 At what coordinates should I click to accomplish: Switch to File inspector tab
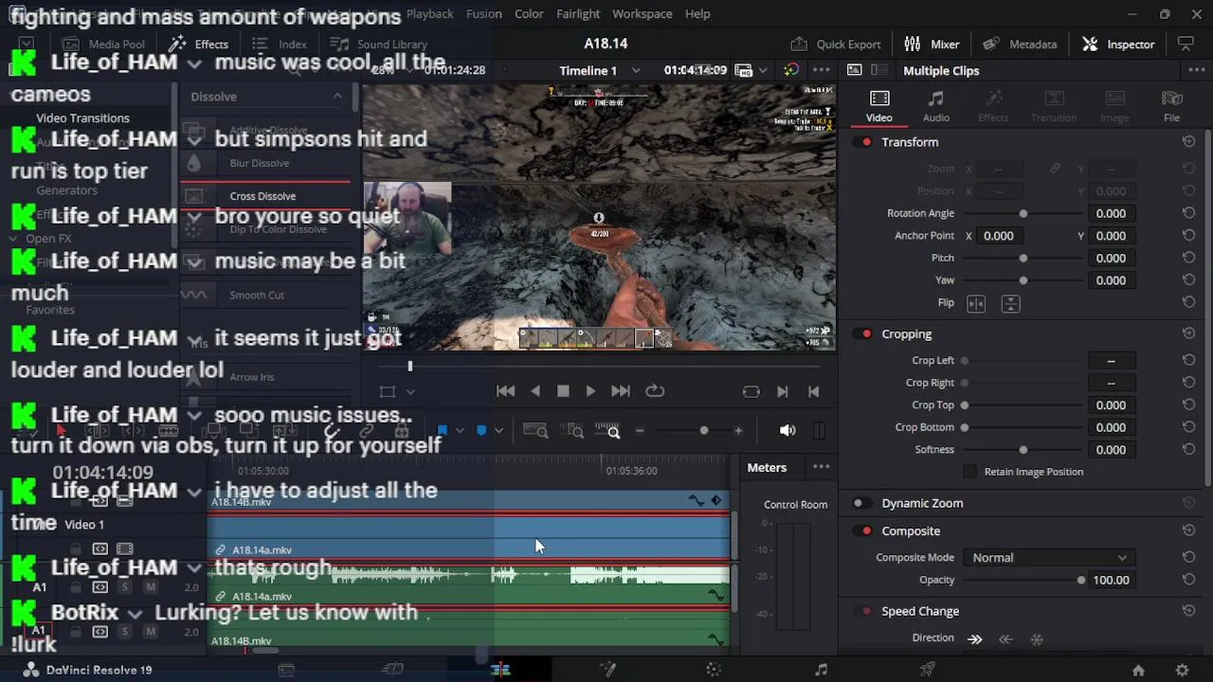point(1171,106)
